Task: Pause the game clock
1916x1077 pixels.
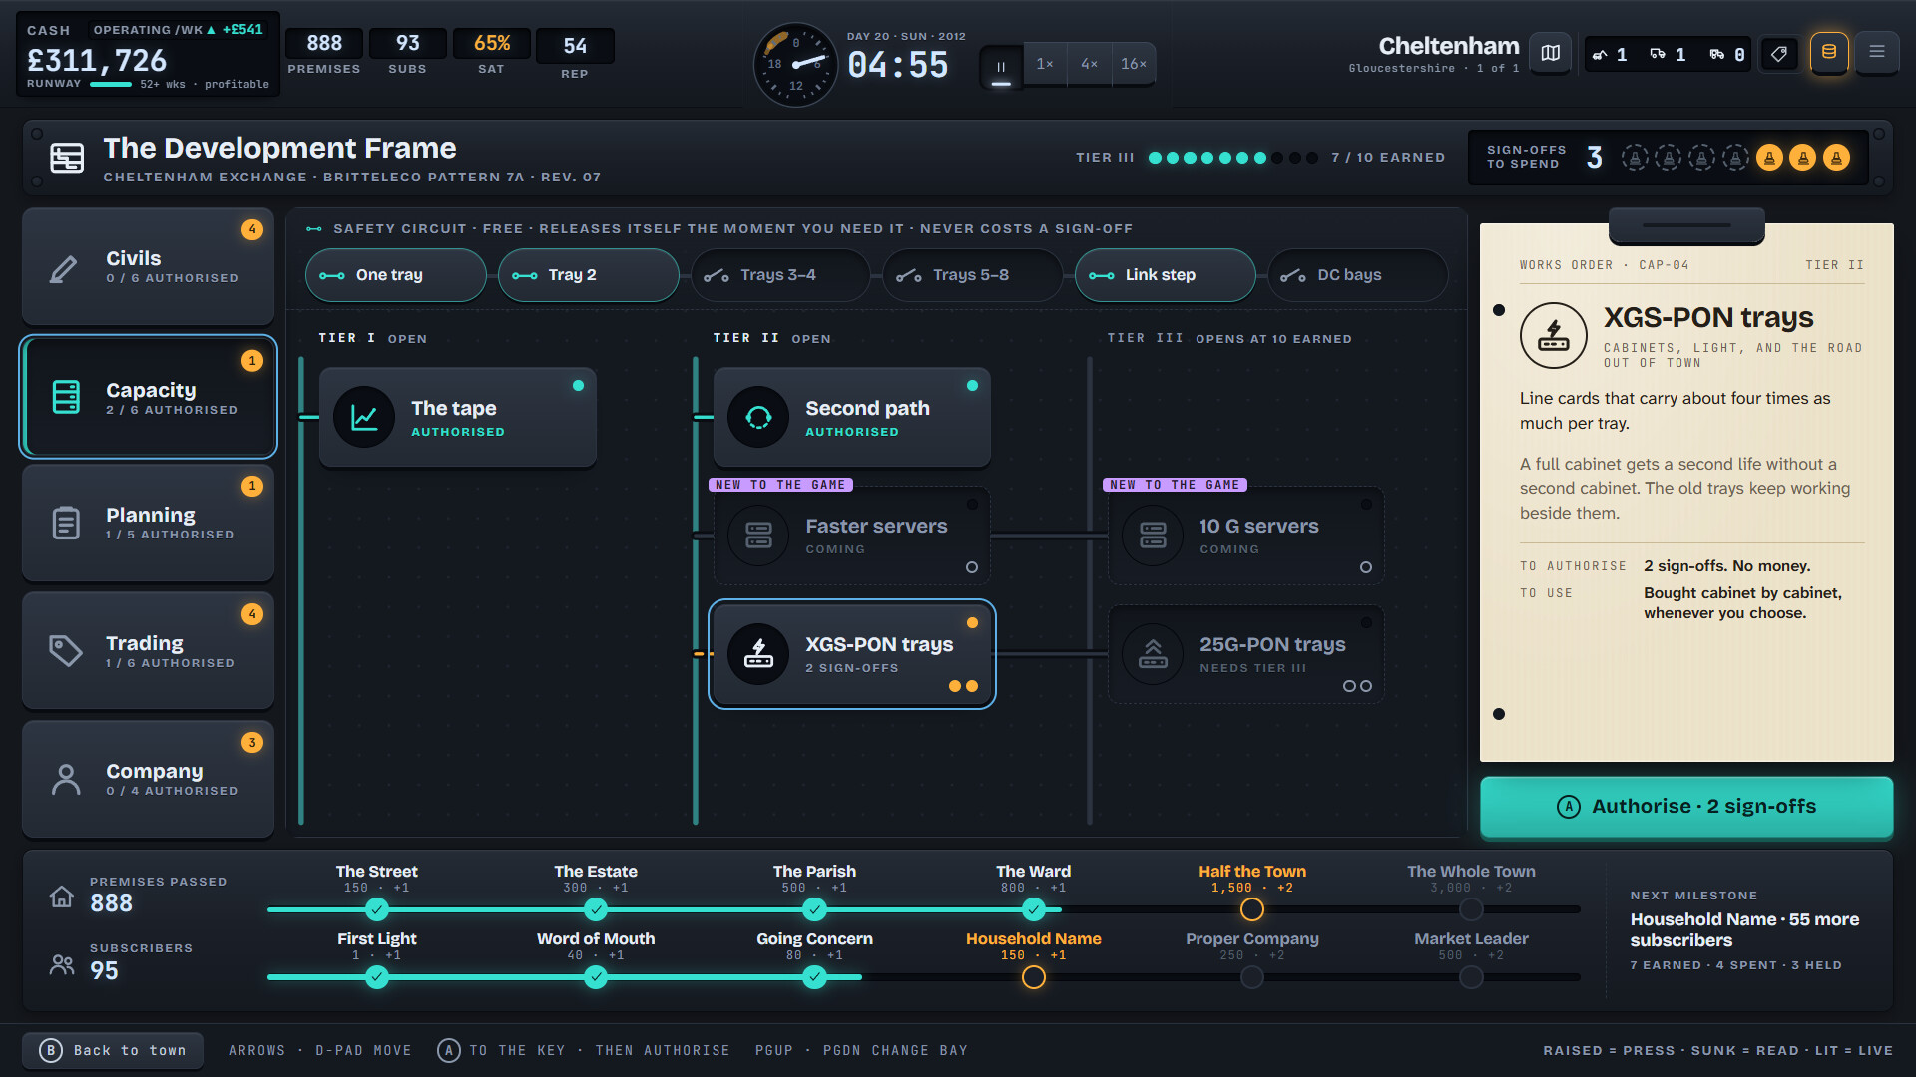Action: (1001, 65)
